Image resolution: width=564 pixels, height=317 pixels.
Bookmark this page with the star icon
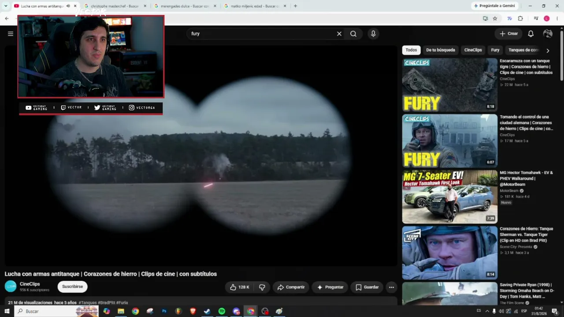tap(495, 18)
